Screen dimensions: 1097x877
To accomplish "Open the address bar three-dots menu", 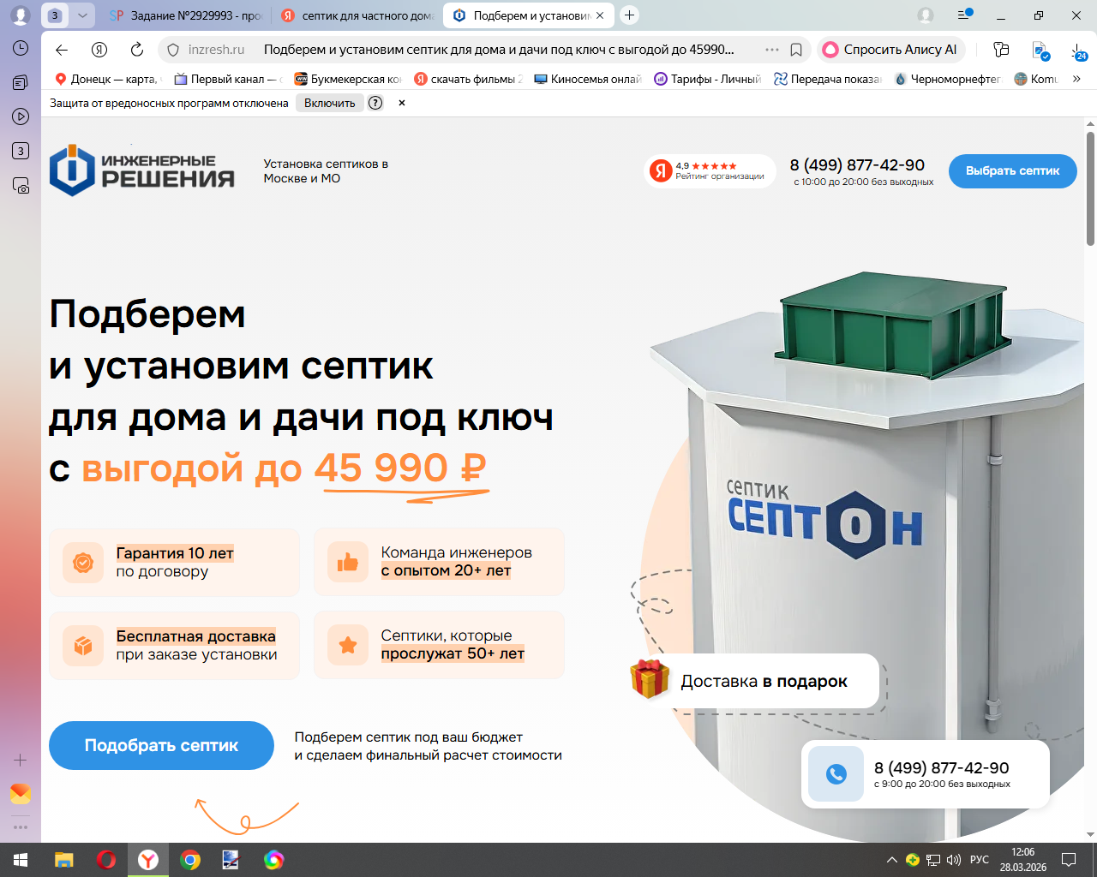I will coord(772,50).
